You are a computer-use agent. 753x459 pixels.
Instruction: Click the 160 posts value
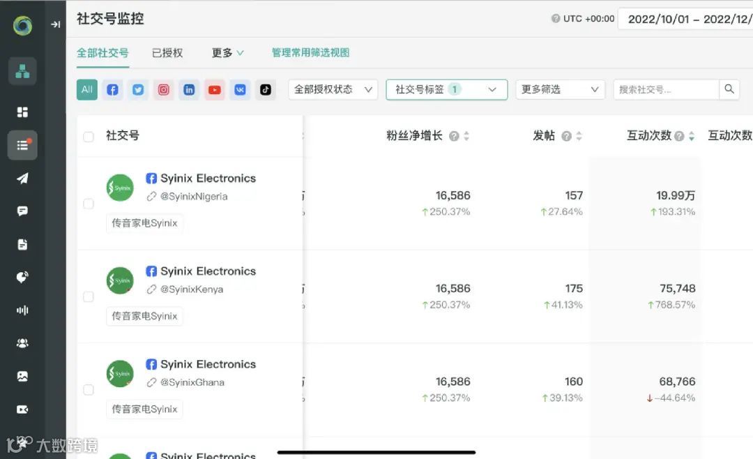point(574,382)
